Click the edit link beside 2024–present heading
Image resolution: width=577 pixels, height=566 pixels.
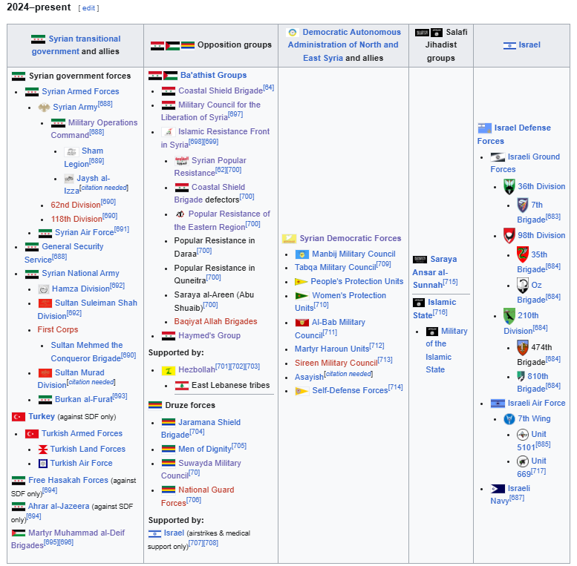(88, 8)
